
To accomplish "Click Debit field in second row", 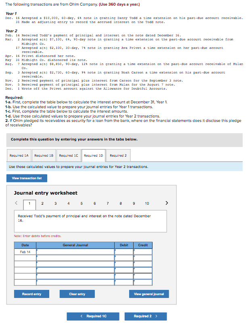I will pyautogui.click(x=124, y=258).
